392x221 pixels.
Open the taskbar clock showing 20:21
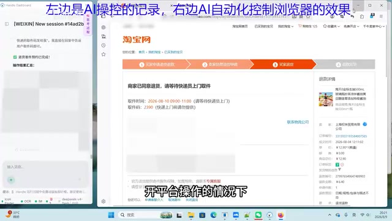tap(381, 215)
